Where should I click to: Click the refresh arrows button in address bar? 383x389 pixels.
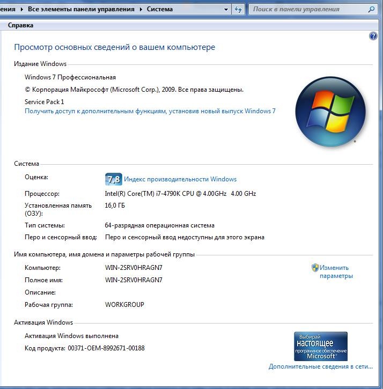[x=239, y=9]
